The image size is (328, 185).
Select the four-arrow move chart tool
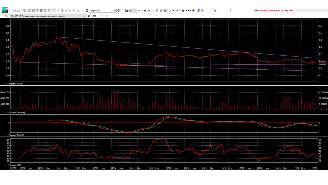(x=145, y=11)
